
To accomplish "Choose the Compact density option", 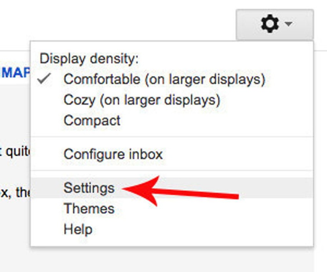I will point(92,121).
